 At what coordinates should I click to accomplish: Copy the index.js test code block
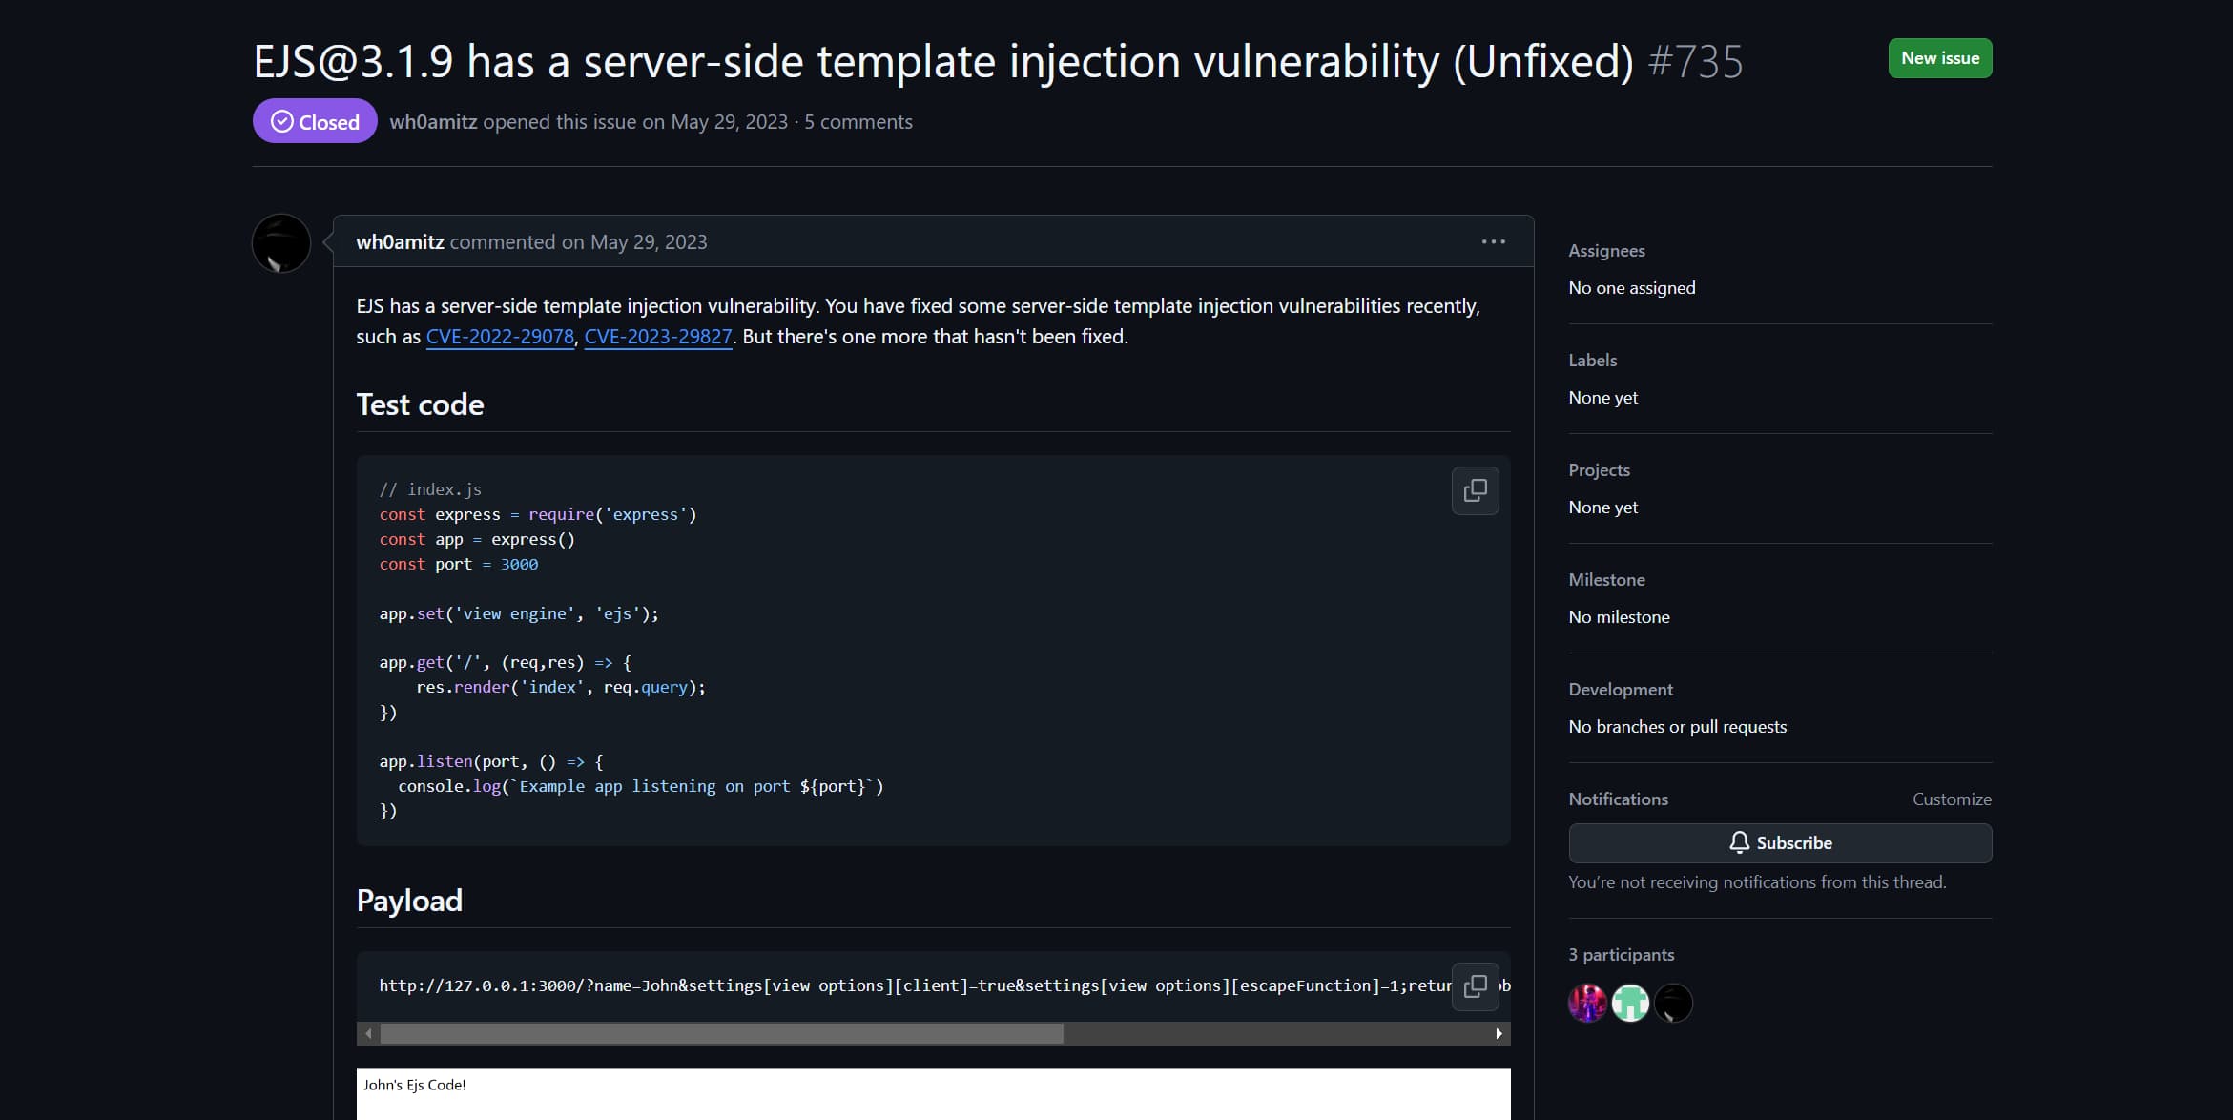point(1475,490)
